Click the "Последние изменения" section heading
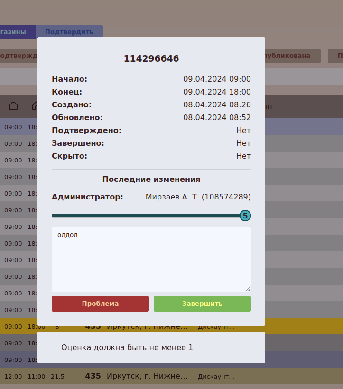This screenshot has width=343, height=389. tap(151, 180)
